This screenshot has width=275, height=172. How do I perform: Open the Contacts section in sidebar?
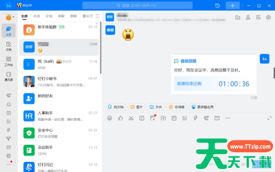click(8, 76)
